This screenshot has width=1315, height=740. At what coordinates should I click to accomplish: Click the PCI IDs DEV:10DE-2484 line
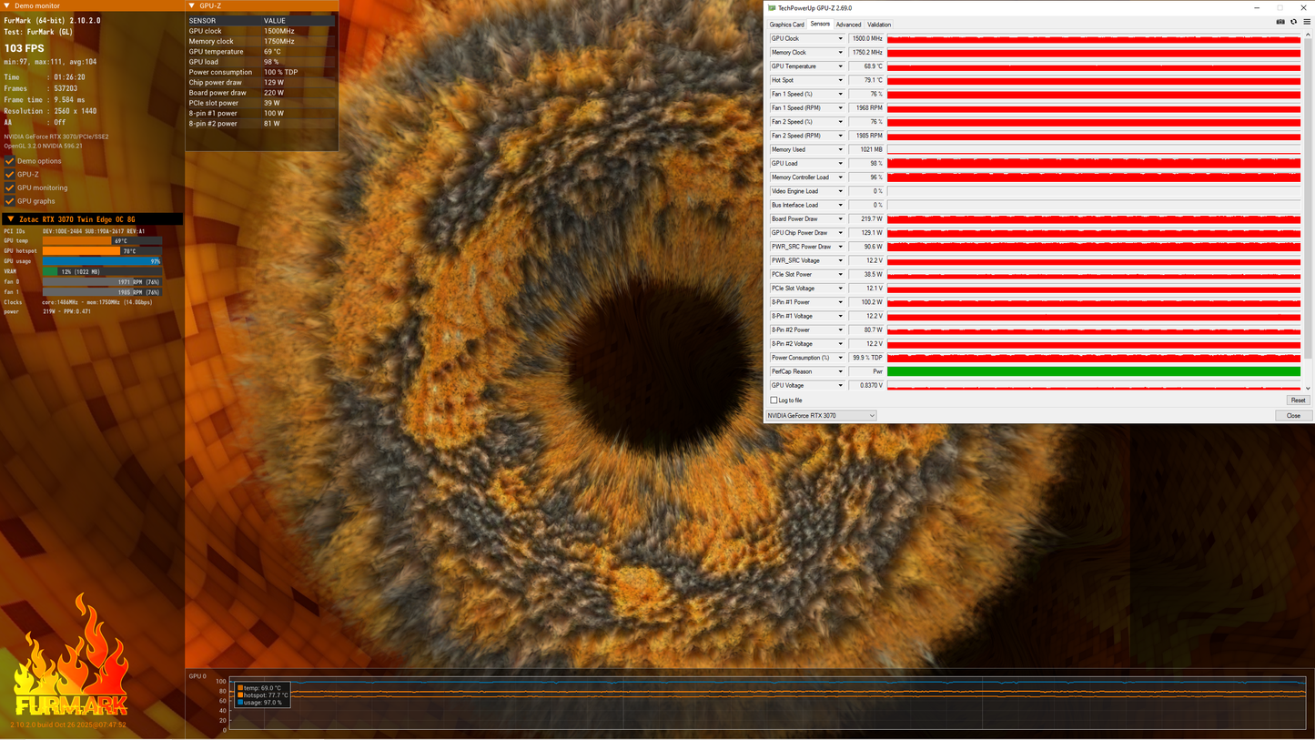point(74,231)
